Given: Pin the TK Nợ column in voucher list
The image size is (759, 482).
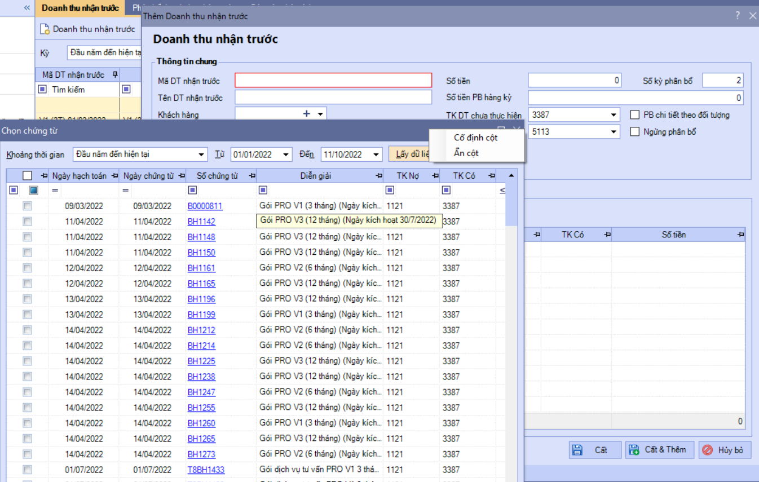Looking at the screenshot, I should 435,176.
